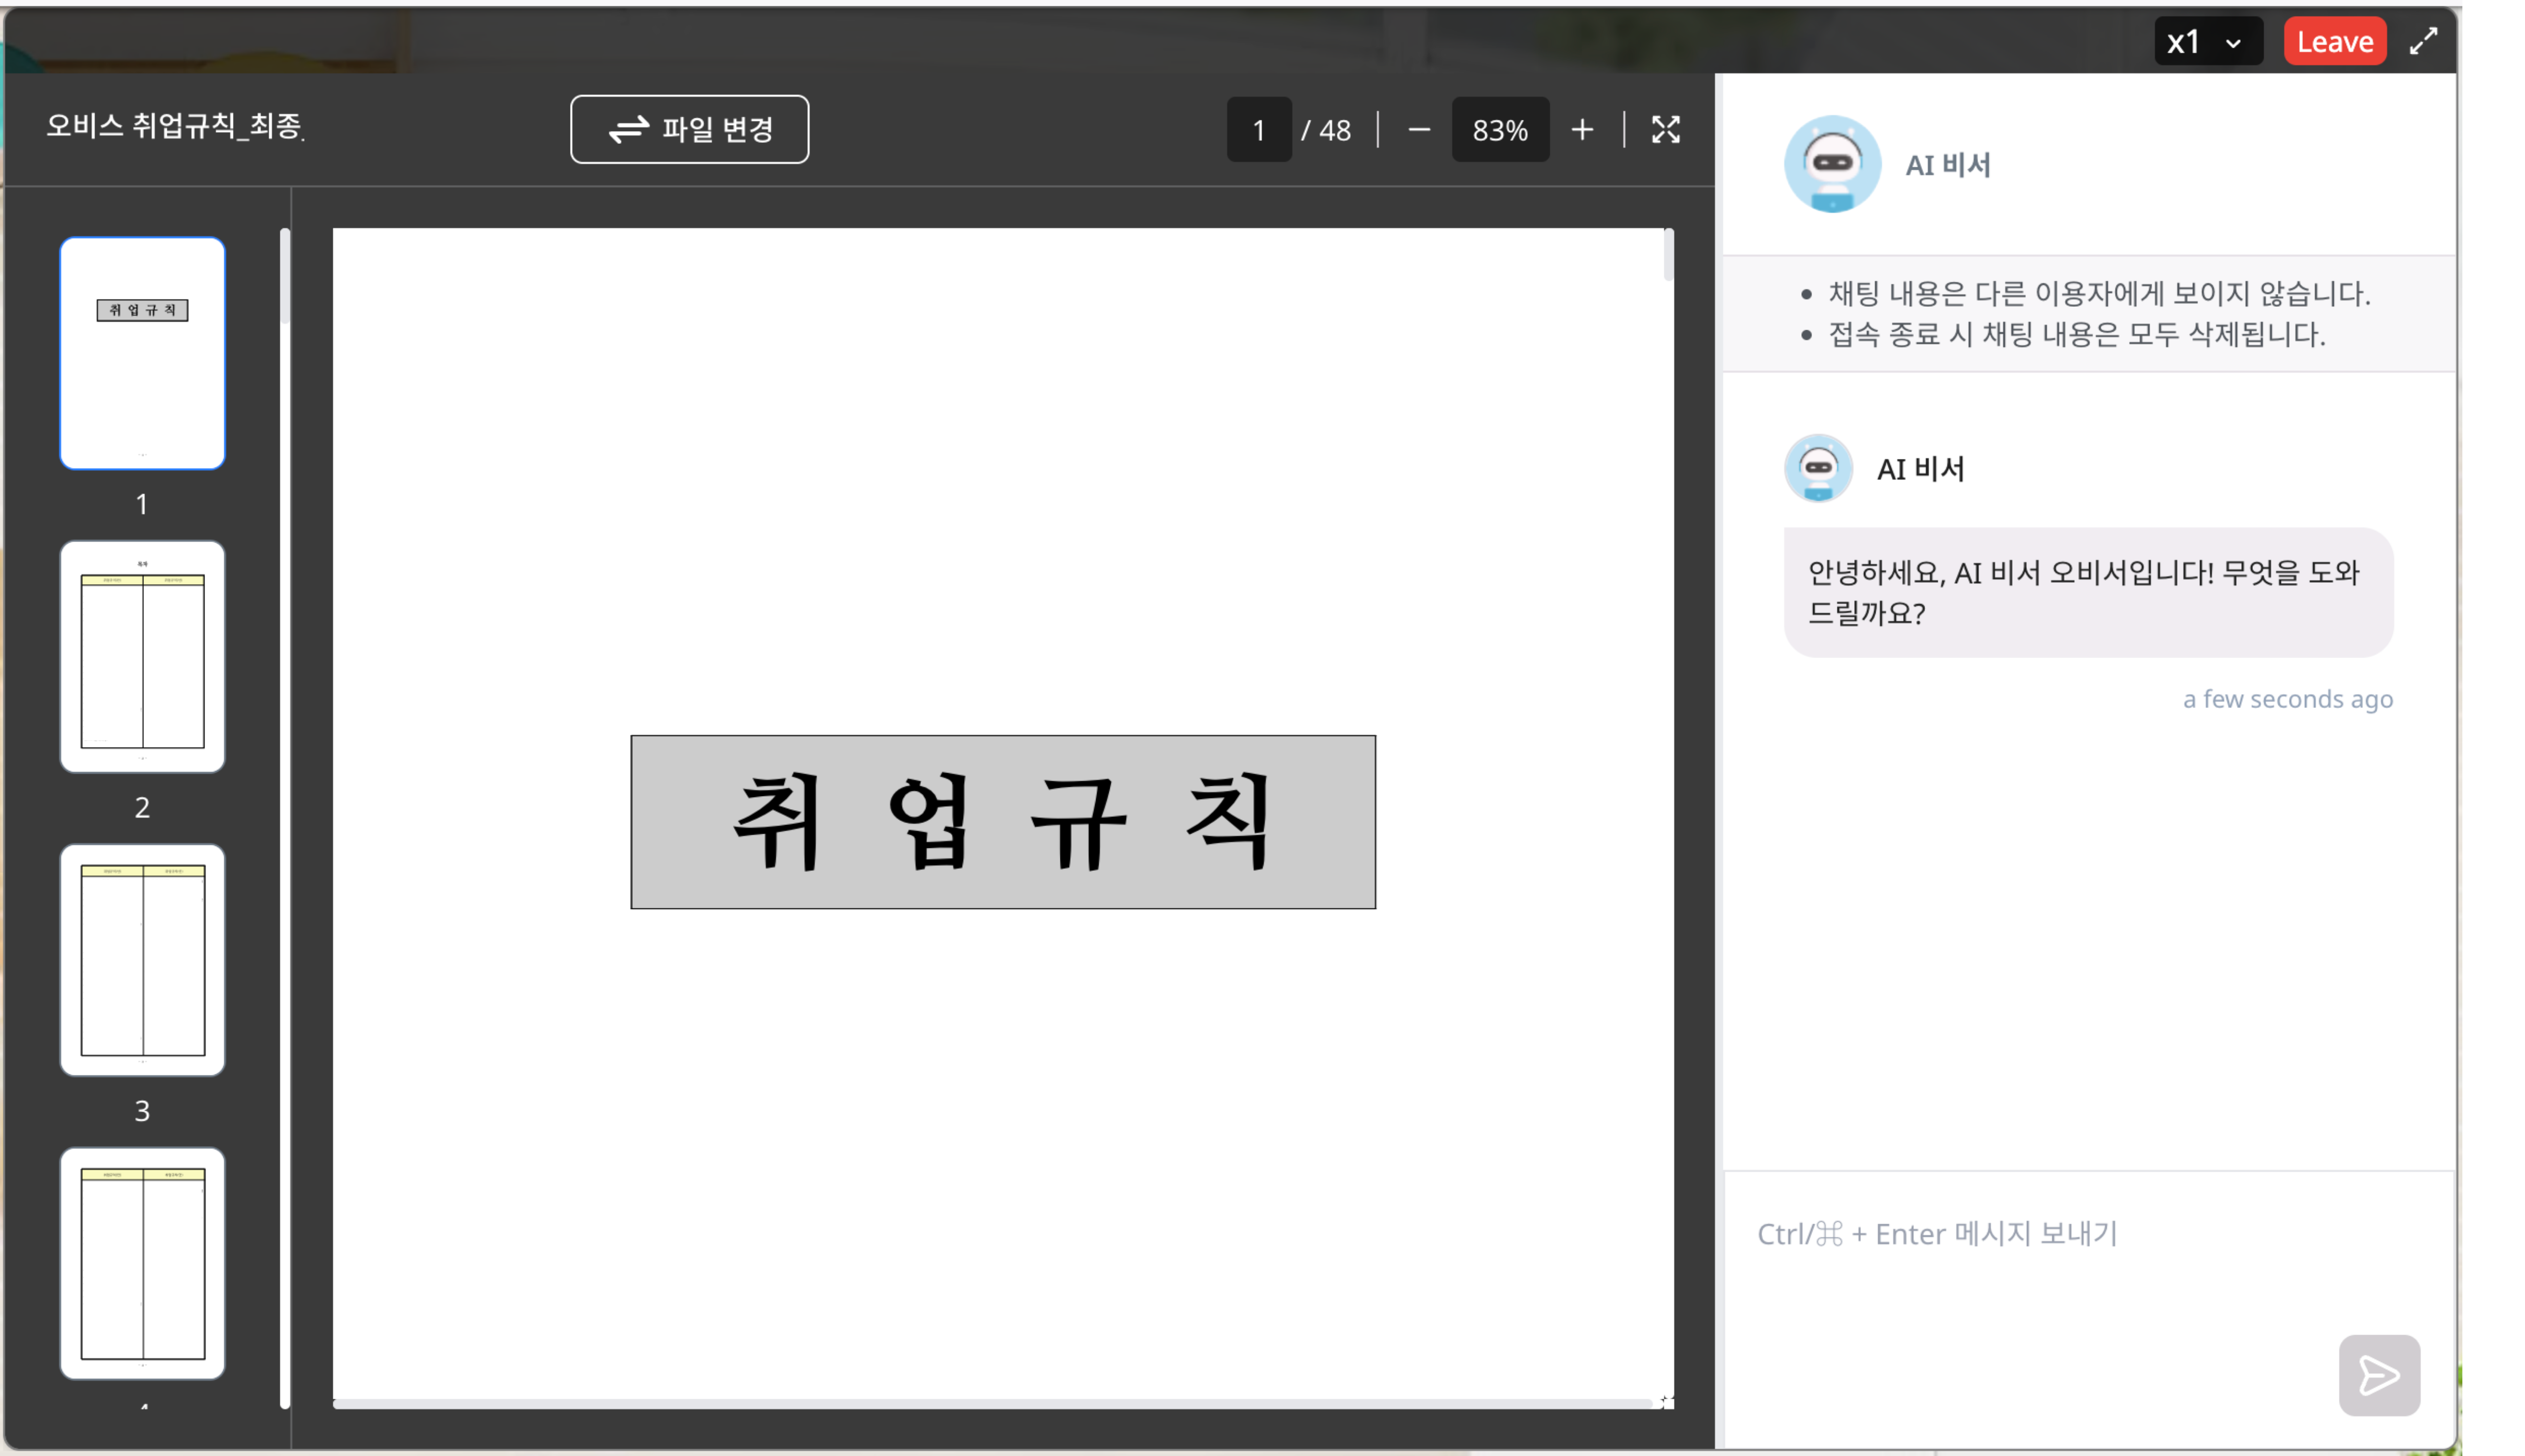
Task: Click the zoom out minus icon
Action: click(x=1419, y=129)
